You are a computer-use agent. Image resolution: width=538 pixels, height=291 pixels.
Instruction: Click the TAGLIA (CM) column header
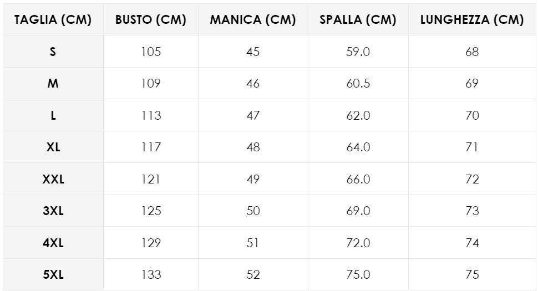pos(53,19)
